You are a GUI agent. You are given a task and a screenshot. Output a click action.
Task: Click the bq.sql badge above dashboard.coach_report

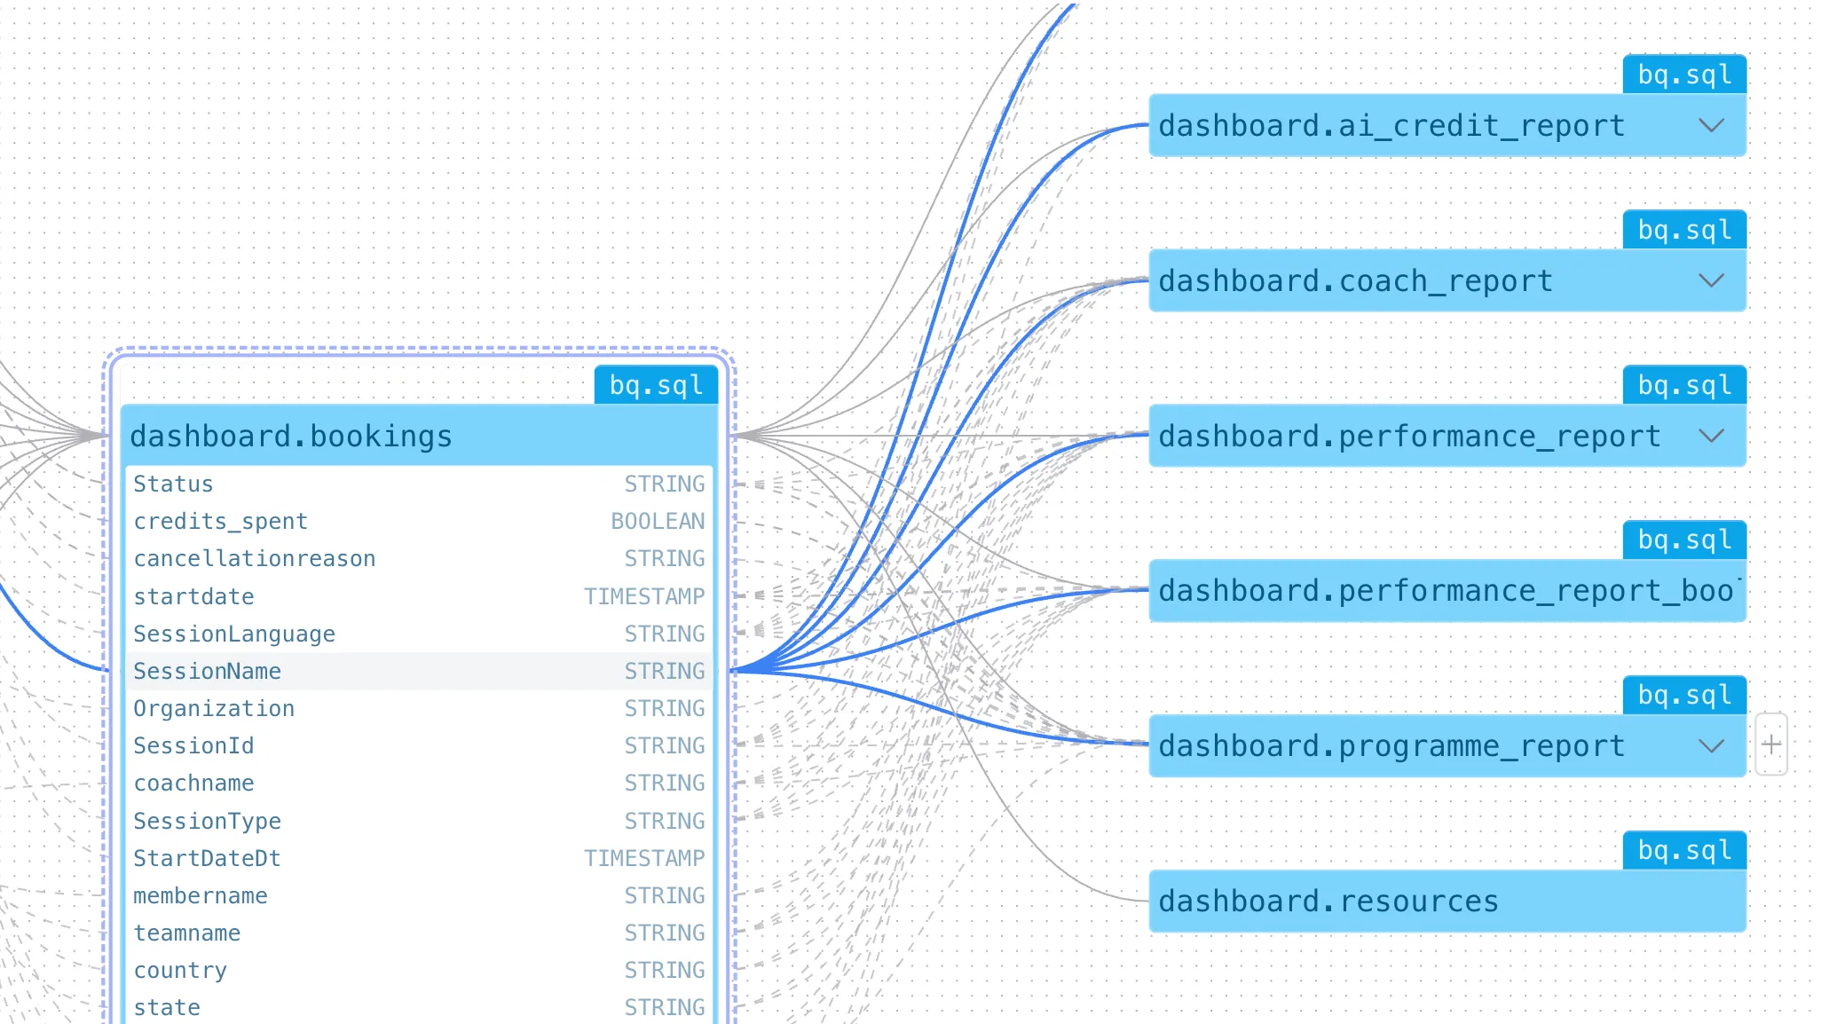pyautogui.click(x=1683, y=229)
